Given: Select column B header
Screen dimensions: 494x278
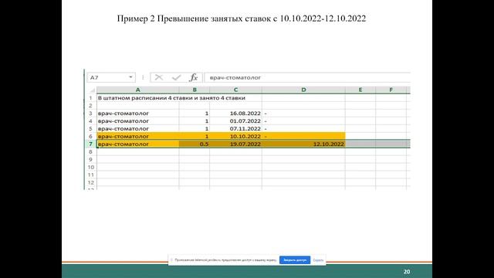Looking at the screenshot, I should [x=195, y=90].
